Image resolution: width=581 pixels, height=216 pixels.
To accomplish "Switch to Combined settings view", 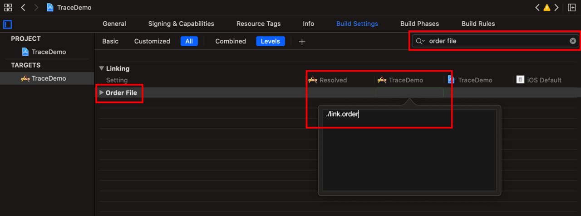I will coord(231,41).
